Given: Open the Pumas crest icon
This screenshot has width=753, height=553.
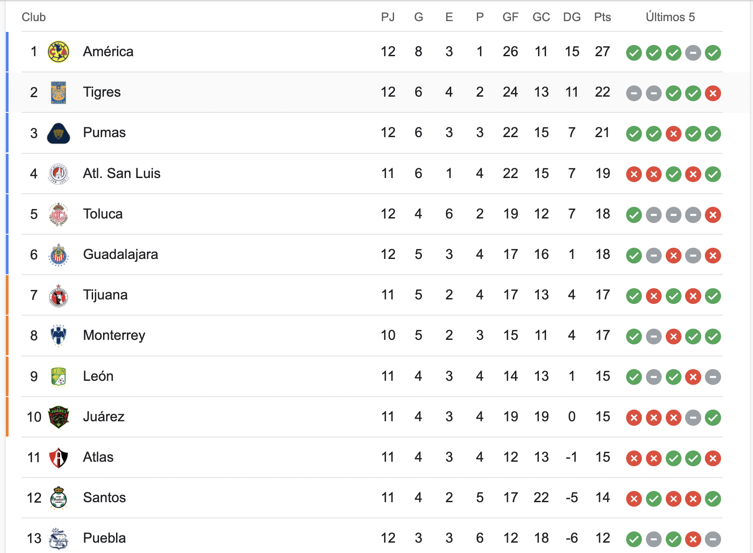Looking at the screenshot, I should coord(58,133).
